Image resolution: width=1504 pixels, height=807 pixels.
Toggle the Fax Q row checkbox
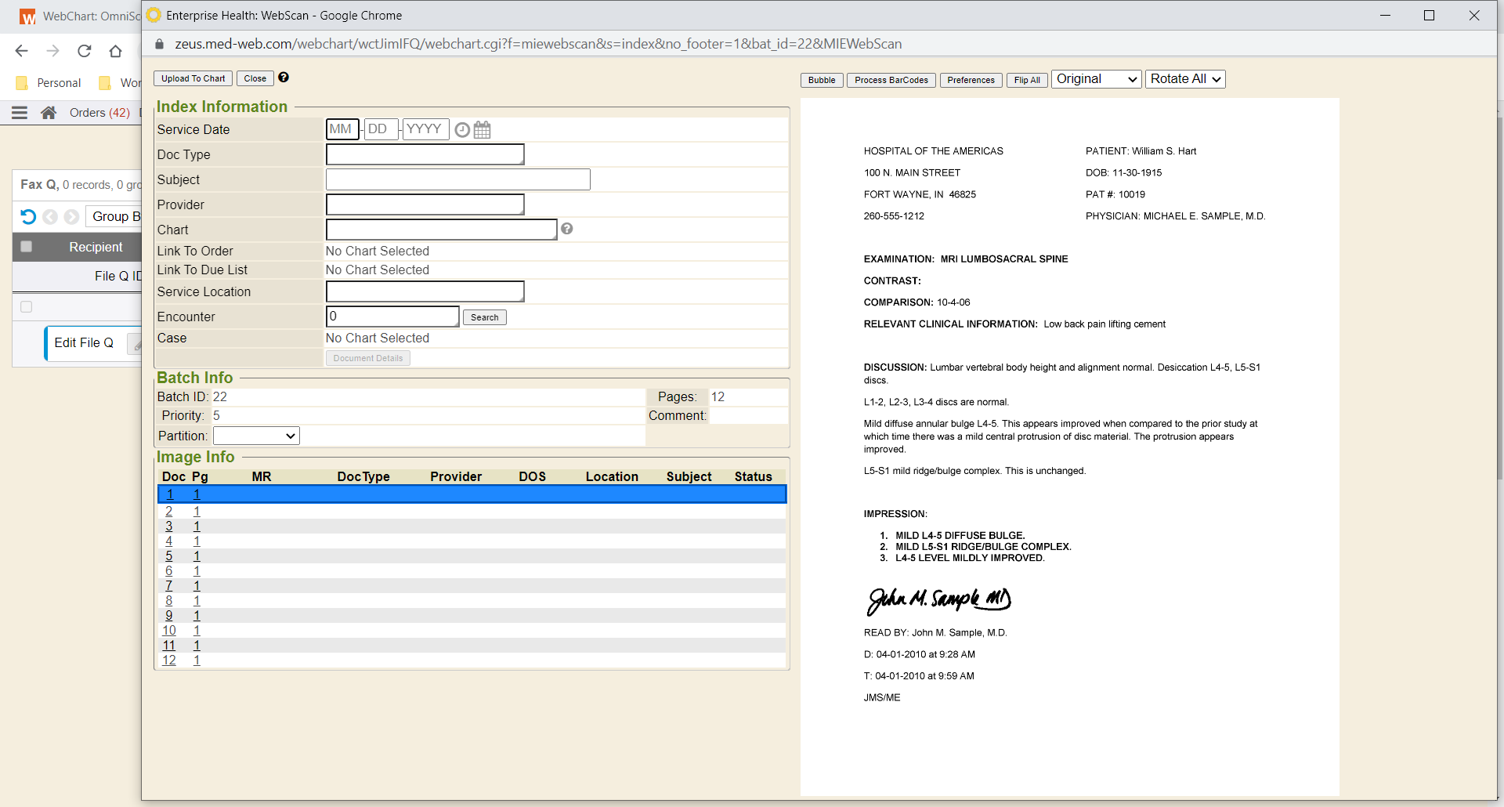click(27, 307)
